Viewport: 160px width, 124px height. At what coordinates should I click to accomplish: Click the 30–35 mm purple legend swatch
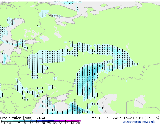(x=57, y=121)
